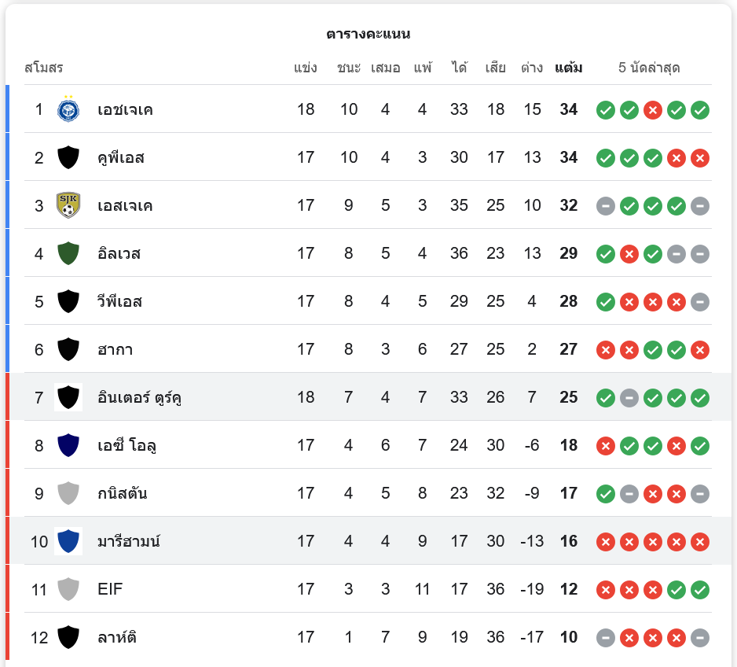This screenshot has width=737, height=667.
Task: Click the black Inter Turku shield icon
Action: coord(68,397)
